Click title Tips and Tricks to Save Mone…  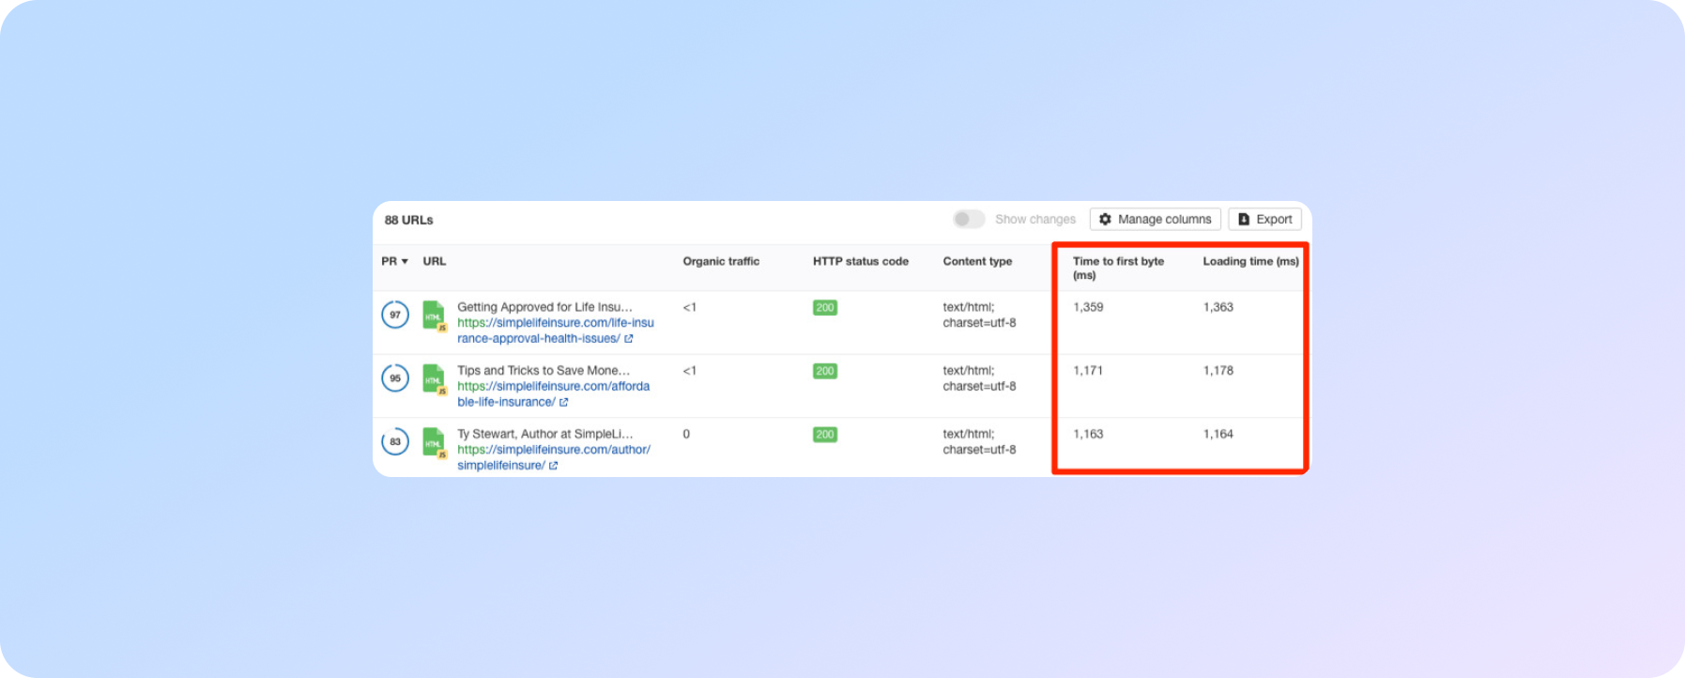(x=544, y=370)
